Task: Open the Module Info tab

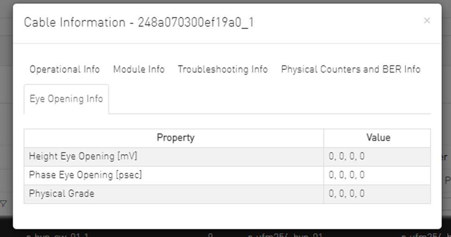Action: tap(139, 69)
